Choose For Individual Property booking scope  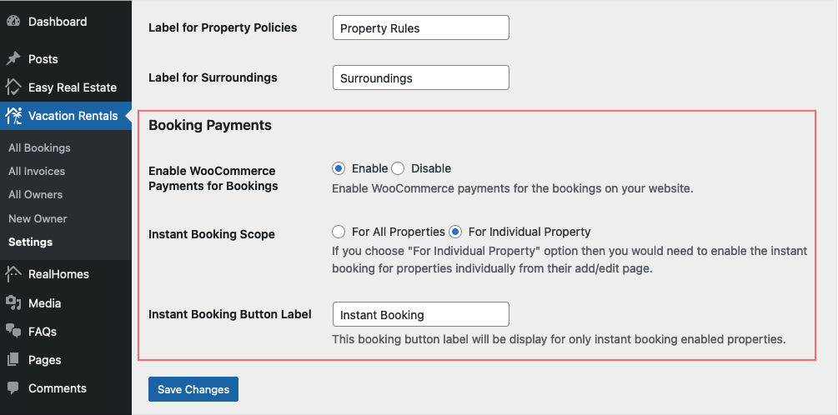tap(455, 232)
